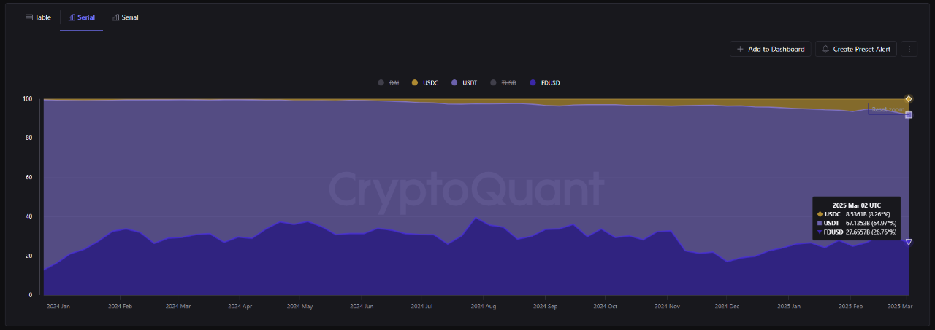This screenshot has height=330, width=935.
Task: Click the FDUSD triangle marker at chart end
Action: 909,242
